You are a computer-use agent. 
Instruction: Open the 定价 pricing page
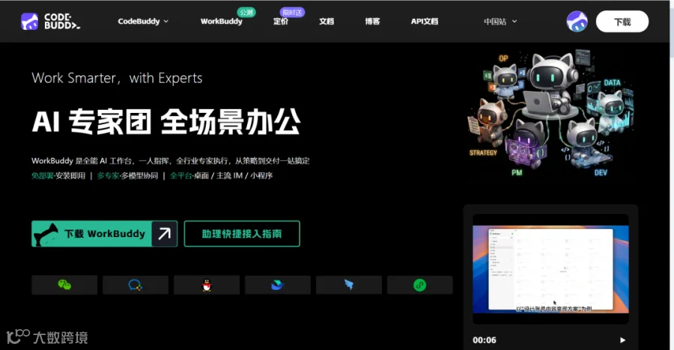(x=281, y=22)
